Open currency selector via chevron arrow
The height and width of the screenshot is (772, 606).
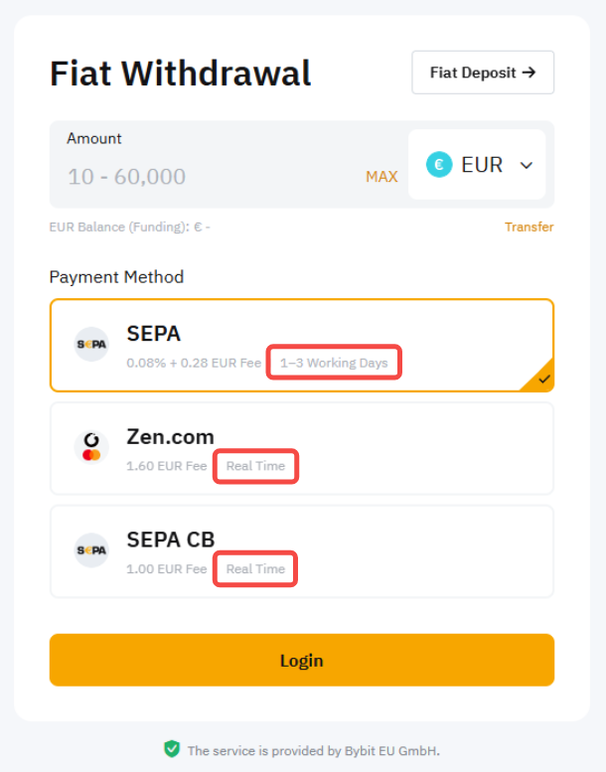(x=527, y=166)
